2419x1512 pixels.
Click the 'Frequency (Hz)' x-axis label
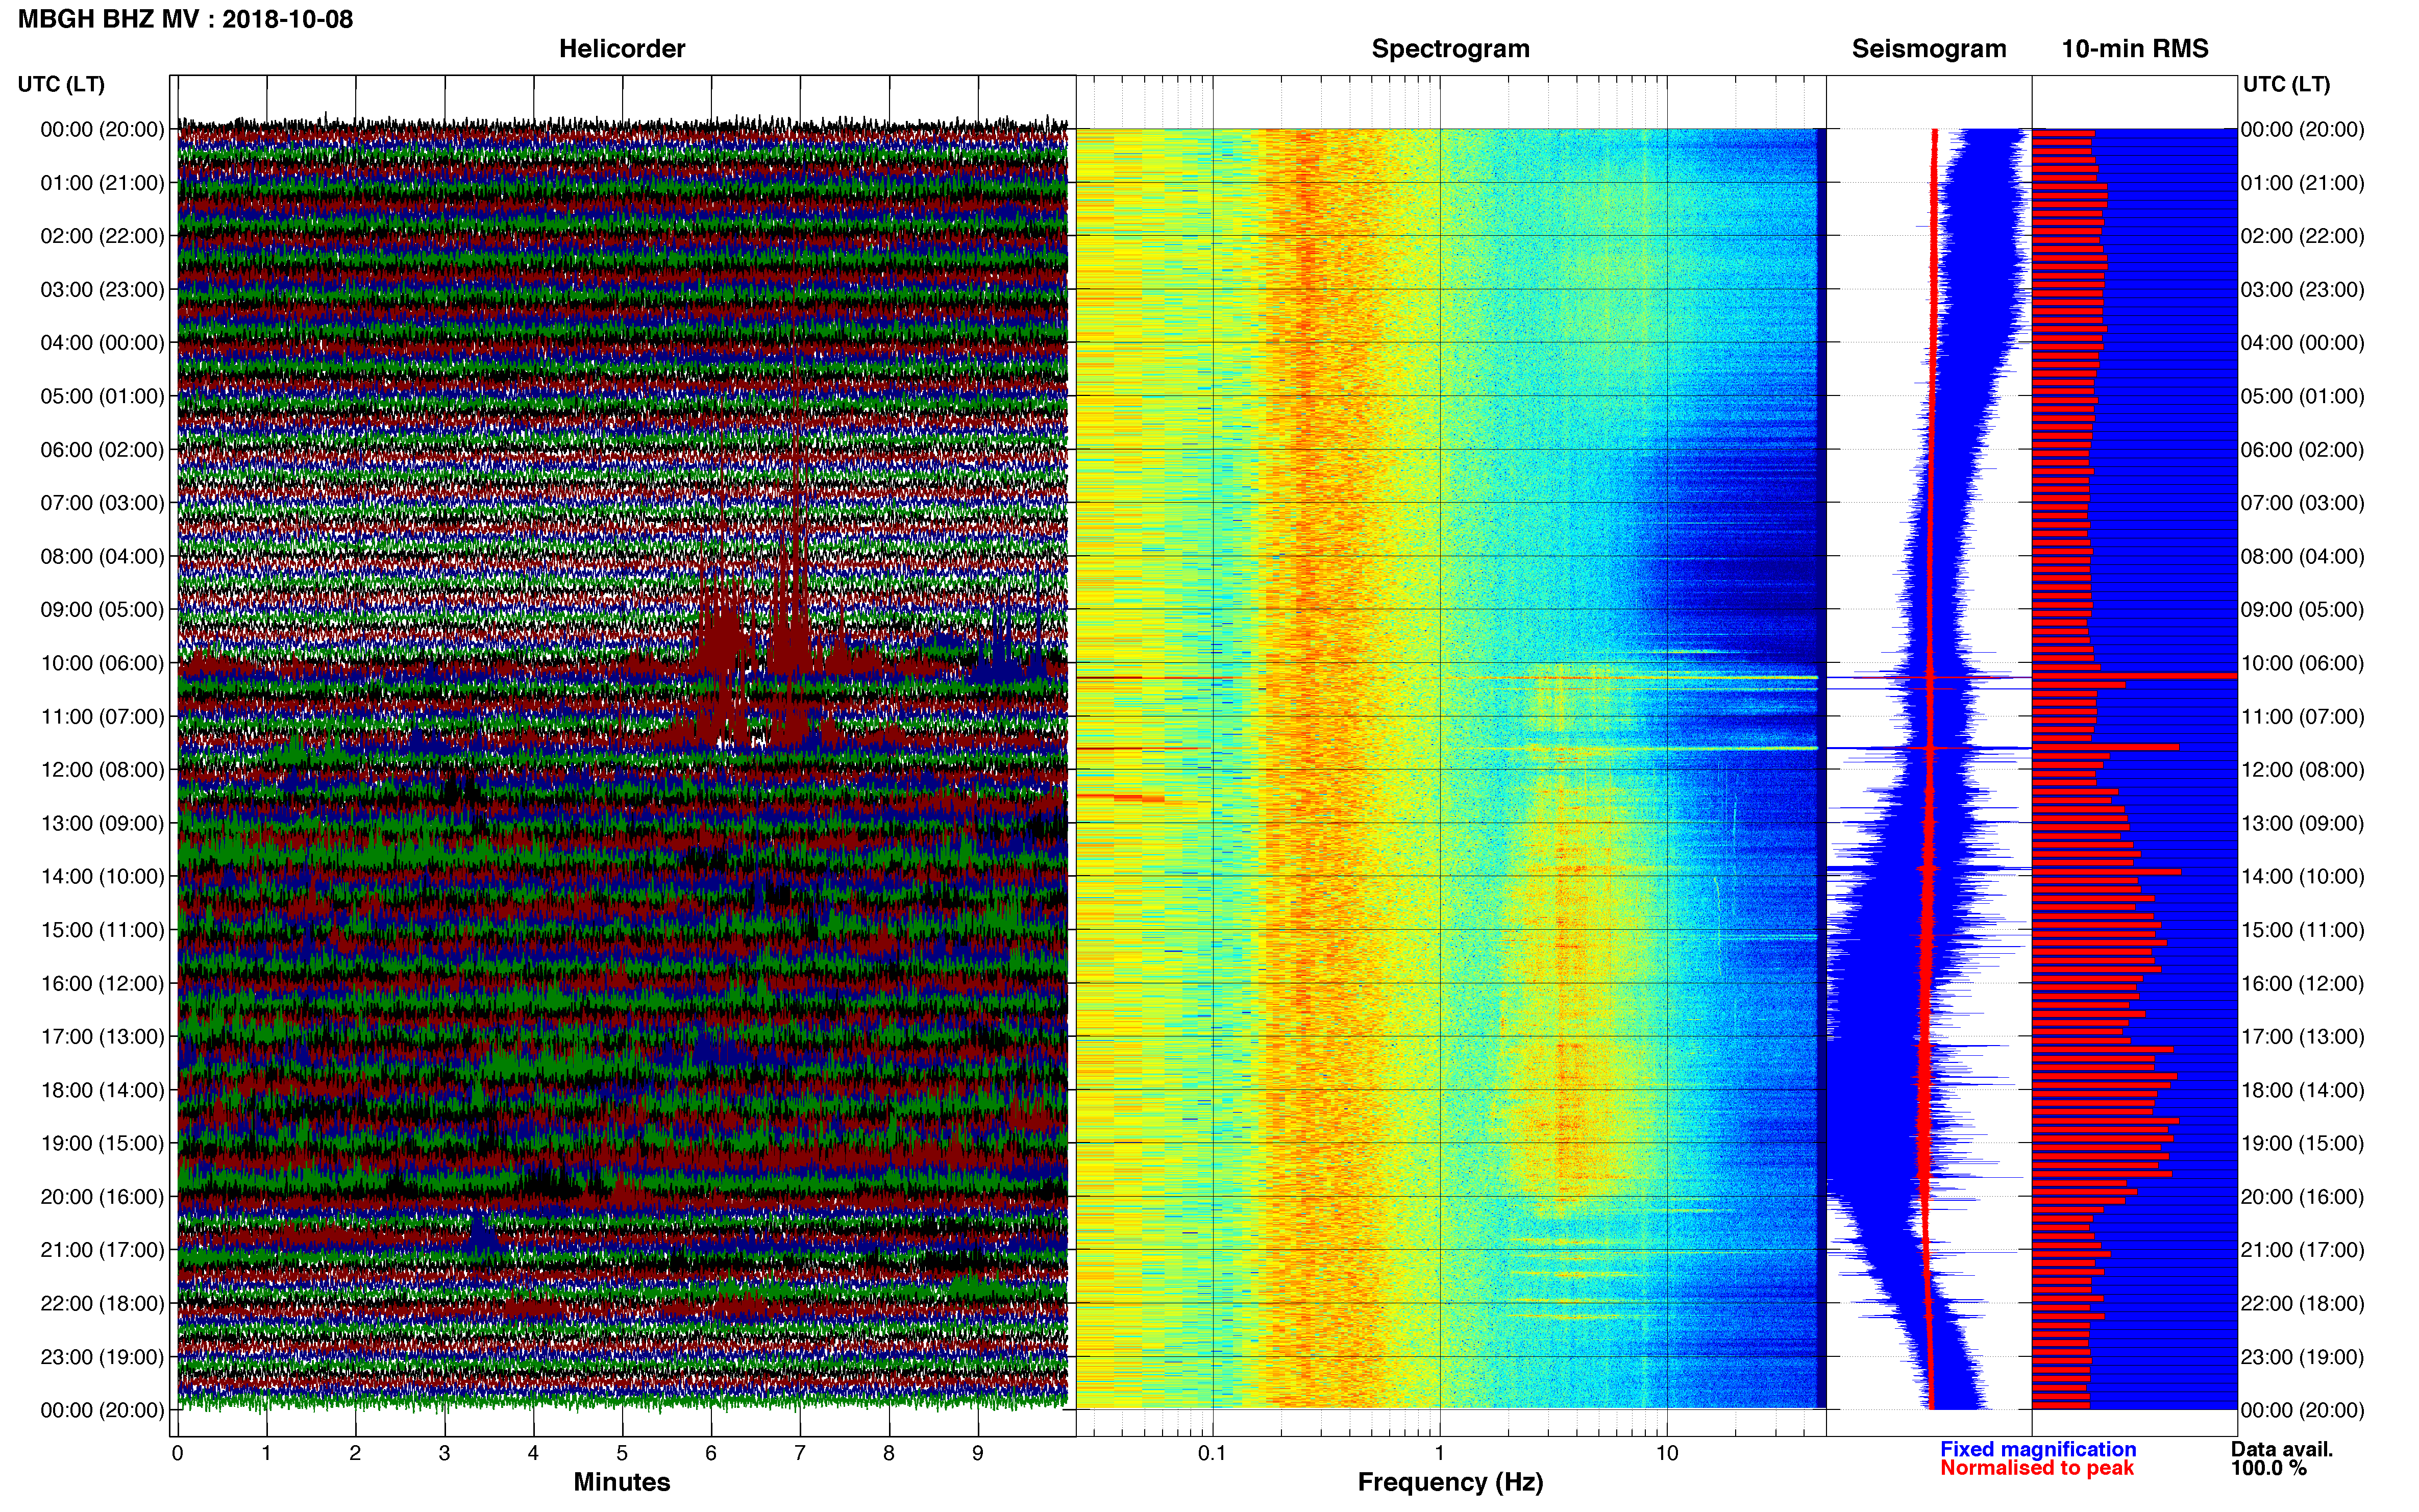click(x=1450, y=1483)
